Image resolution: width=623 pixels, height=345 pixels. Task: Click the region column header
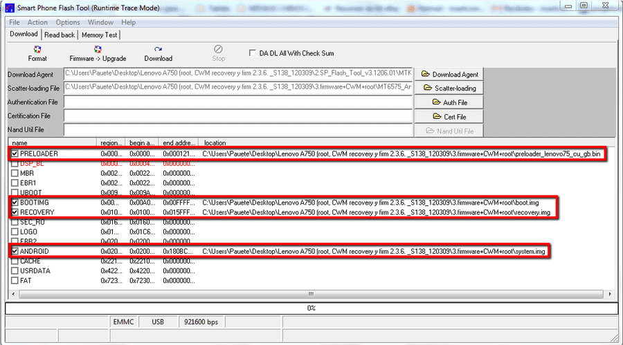coord(111,142)
